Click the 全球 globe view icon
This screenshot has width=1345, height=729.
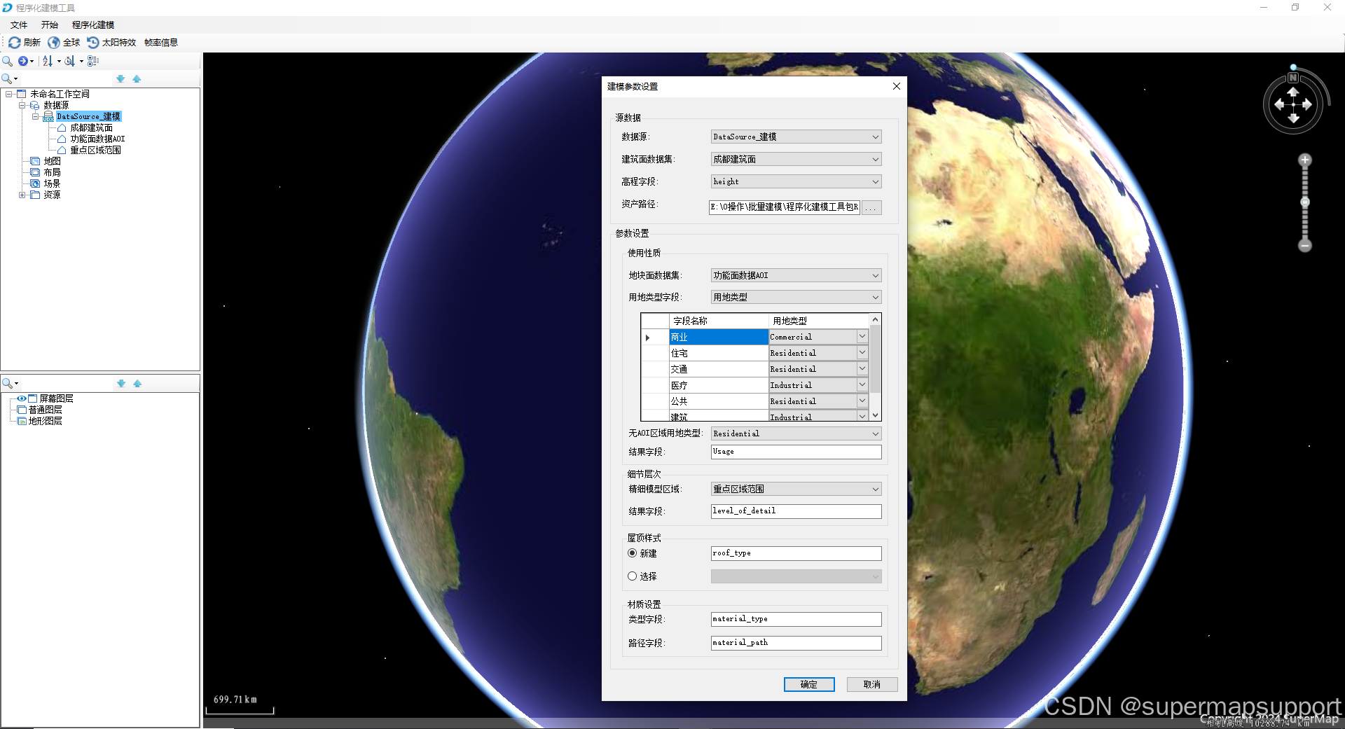click(x=54, y=43)
